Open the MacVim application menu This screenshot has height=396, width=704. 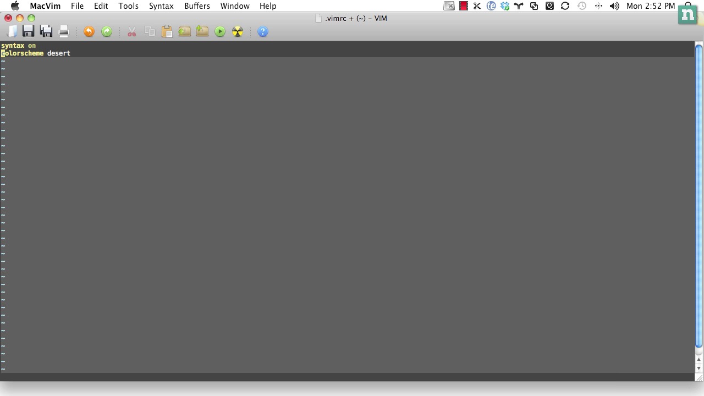point(45,6)
